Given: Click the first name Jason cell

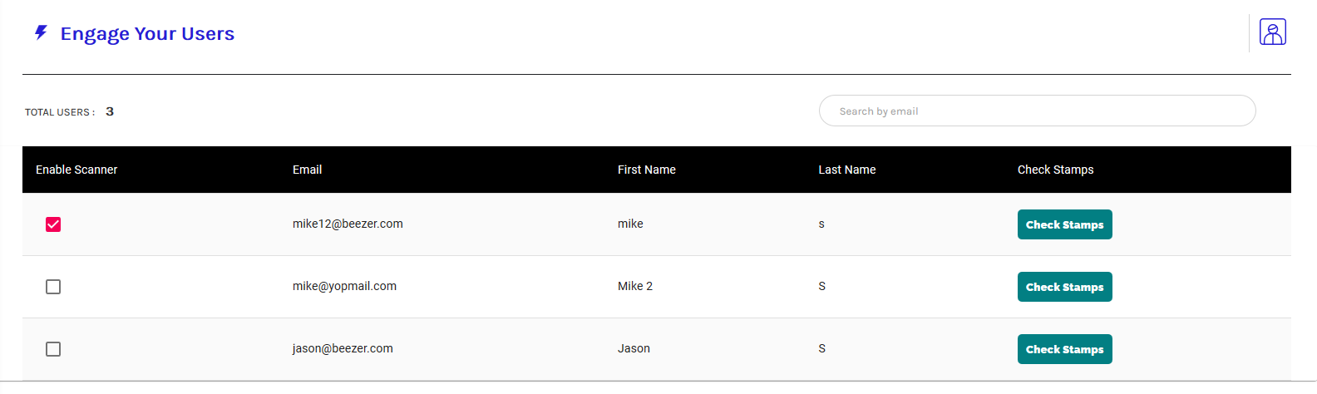Looking at the screenshot, I should [634, 348].
